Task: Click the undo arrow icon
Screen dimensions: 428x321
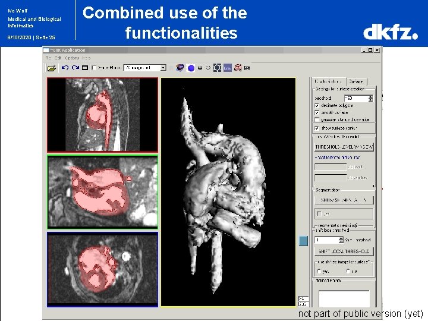Action: (65, 67)
